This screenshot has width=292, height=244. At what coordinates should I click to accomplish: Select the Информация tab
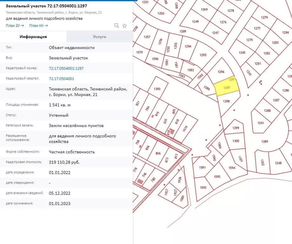33,37
